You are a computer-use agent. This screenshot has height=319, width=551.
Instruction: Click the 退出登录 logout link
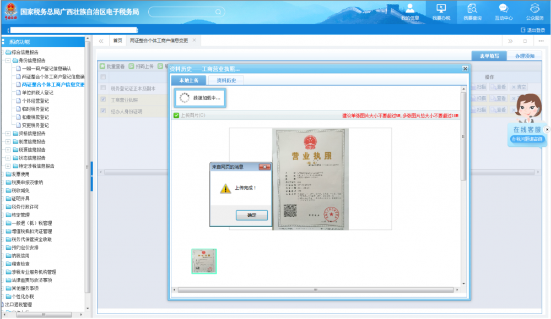pyautogui.click(x=532, y=30)
